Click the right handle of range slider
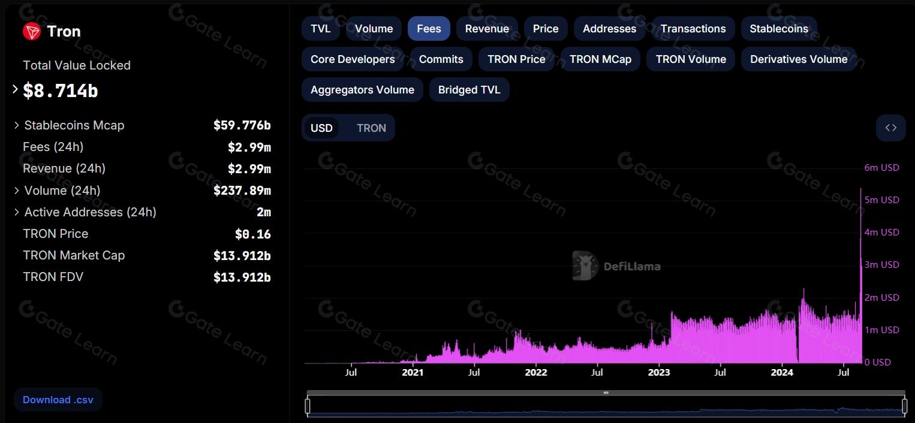Screen dimensions: 915x423 tap(904, 406)
